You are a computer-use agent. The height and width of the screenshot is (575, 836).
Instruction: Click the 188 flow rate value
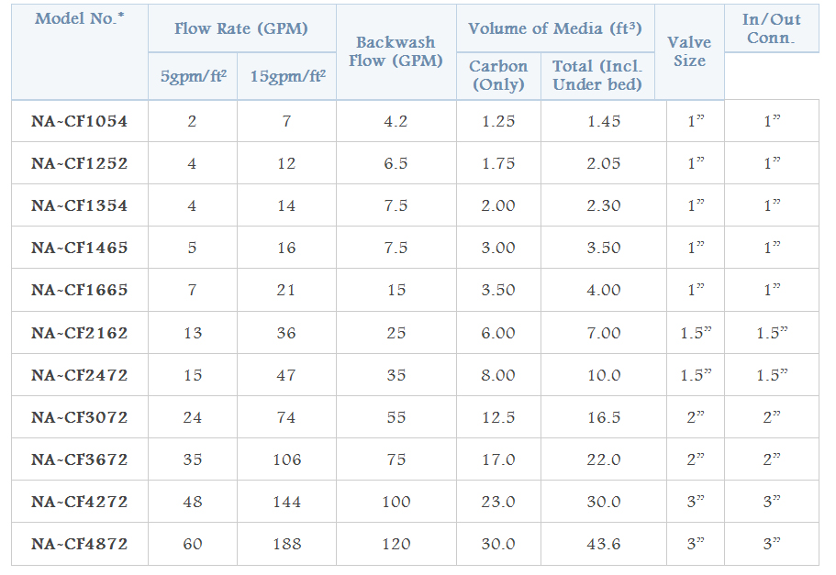[x=286, y=544]
